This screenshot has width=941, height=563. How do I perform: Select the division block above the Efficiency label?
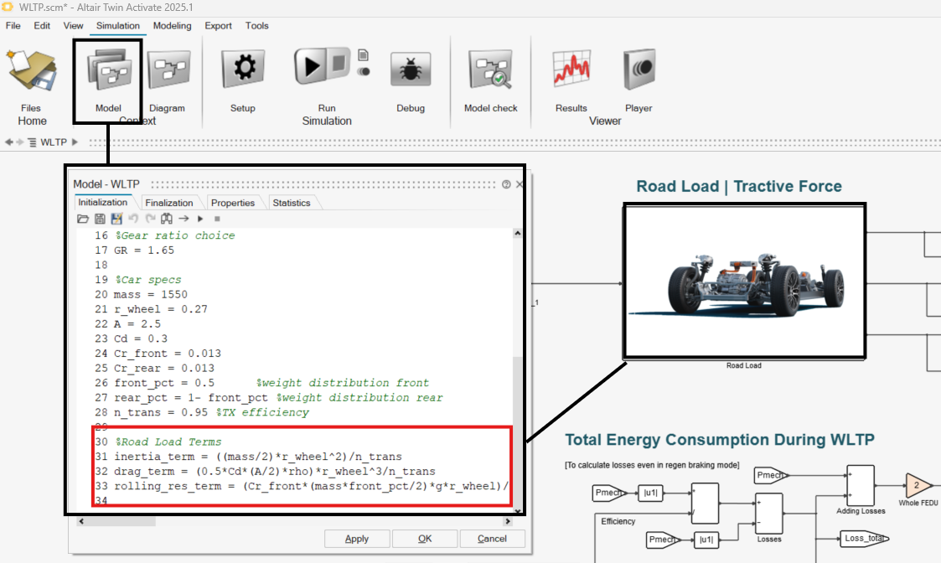pos(705,503)
